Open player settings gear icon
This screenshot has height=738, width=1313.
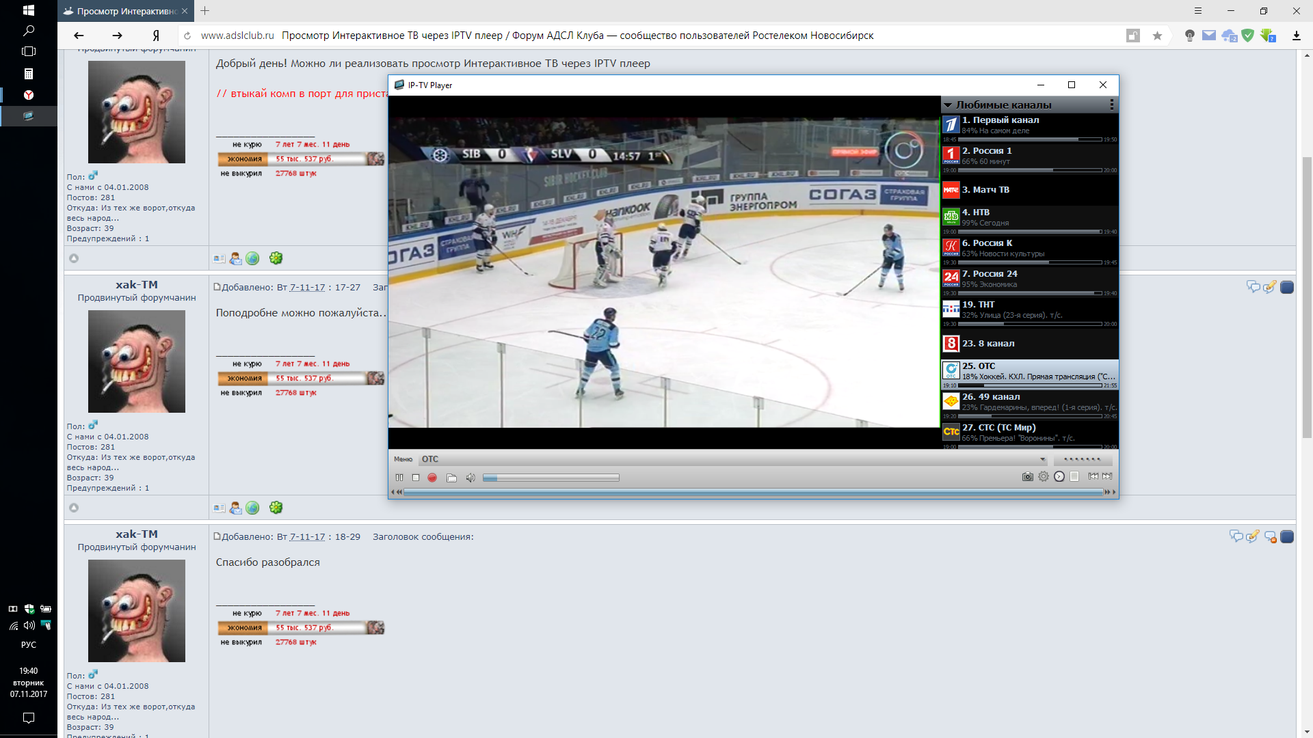[1044, 477]
